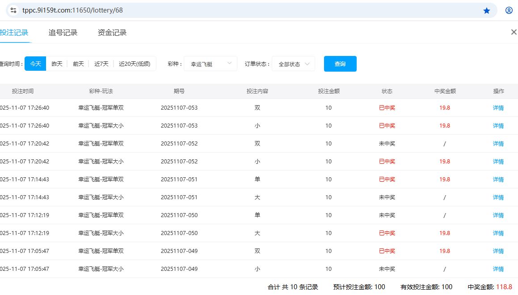Select the 今天 time filter
The height and width of the screenshot is (295, 518).
click(35, 64)
